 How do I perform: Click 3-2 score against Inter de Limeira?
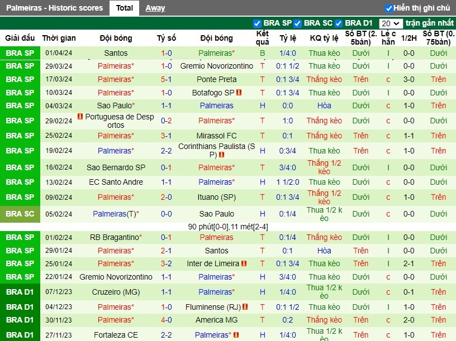pyautogui.click(x=167, y=263)
